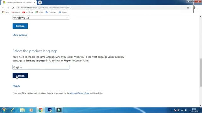
Task: Open Photoshop from the taskbar
Action: (50, 110)
